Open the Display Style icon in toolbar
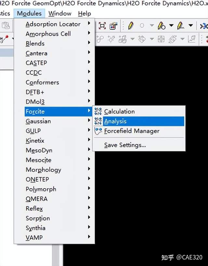208x266 pixels. tap(113, 26)
